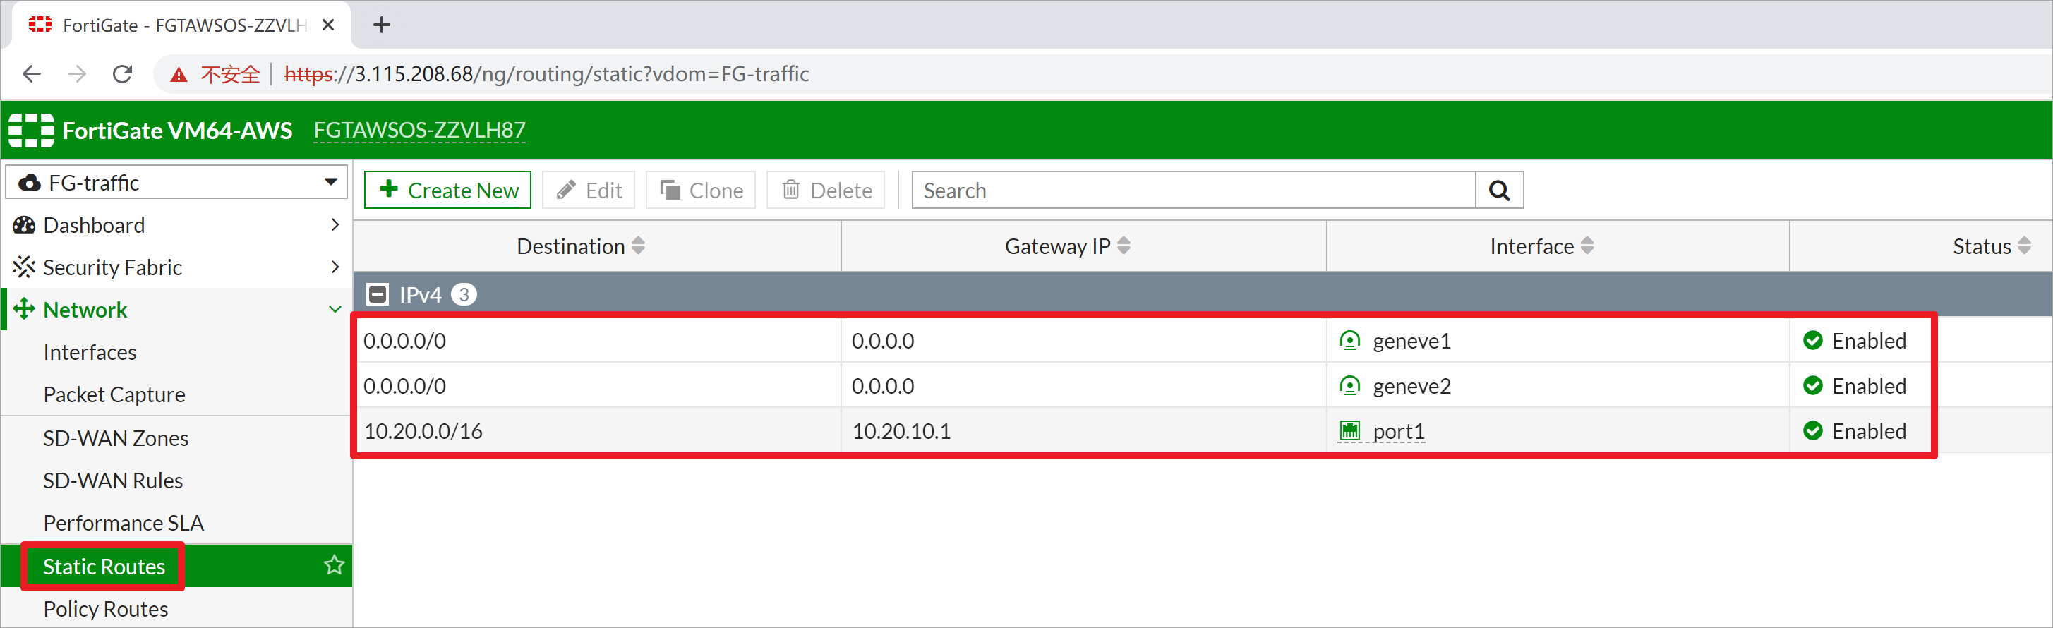Click the browser reload icon
This screenshot has height=628, width=2053.
pyautogui.click(x=122, y=74)
